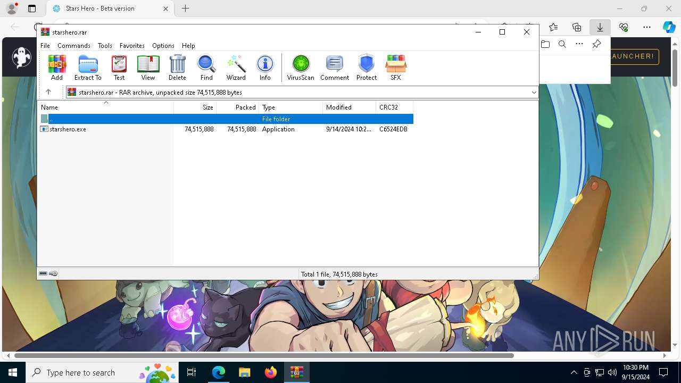Sort by Size column header
This screenshot has width=681, height=383.
click(195, 107)
